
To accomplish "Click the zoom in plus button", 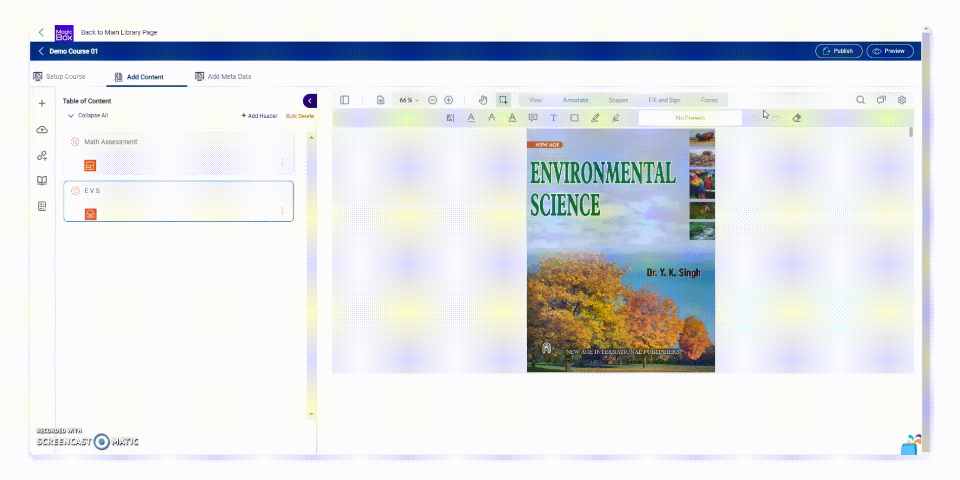I will 448,100.
